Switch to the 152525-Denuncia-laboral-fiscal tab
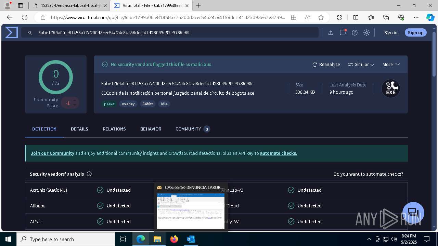Image resolution: width=438 pixels, height=246 pixels. 69,5
